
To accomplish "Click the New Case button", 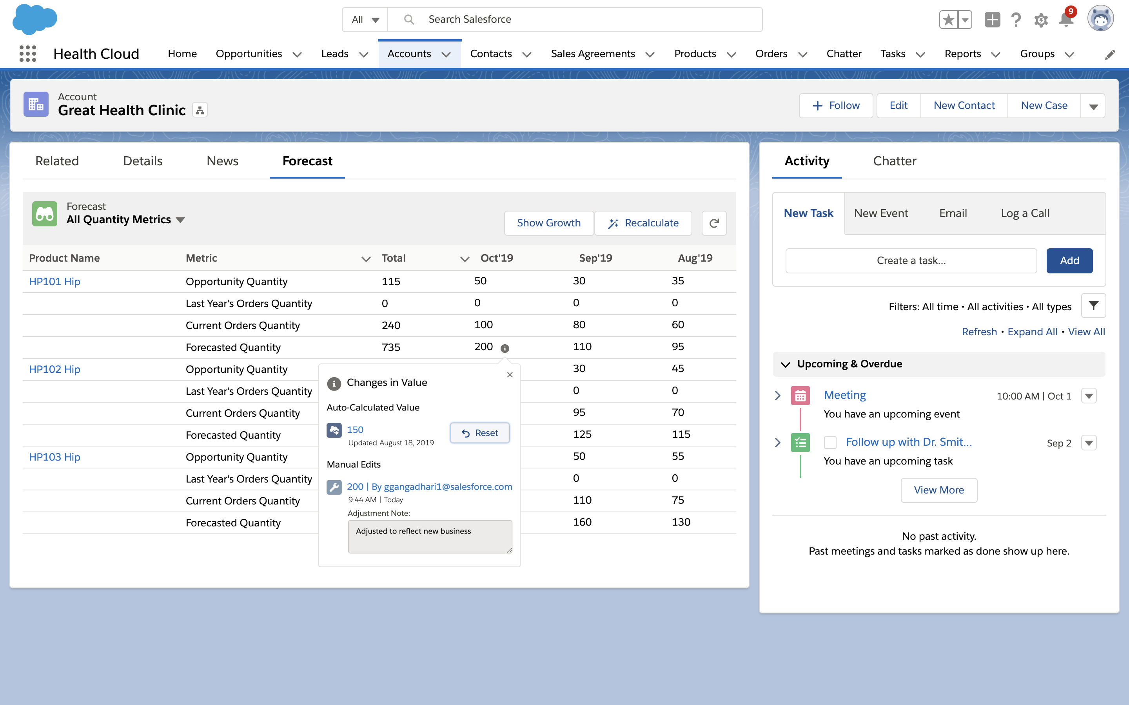I will [x=1044, y=106].
